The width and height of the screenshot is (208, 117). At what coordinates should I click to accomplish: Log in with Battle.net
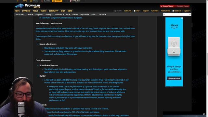[x=128, y=11]
